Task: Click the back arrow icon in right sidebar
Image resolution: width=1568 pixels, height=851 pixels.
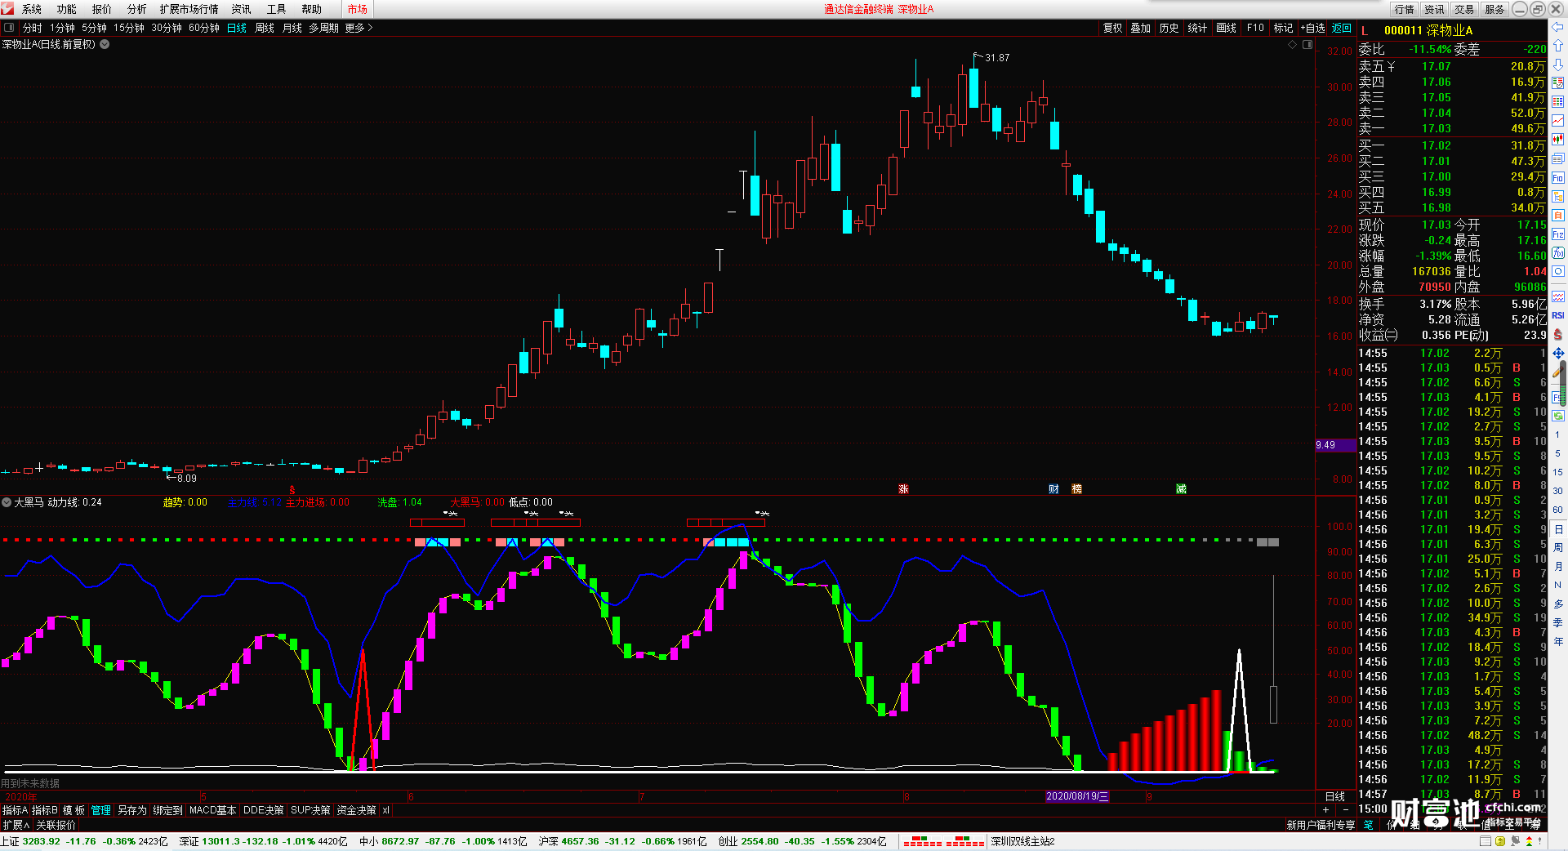Action: tap(1558, 27)
